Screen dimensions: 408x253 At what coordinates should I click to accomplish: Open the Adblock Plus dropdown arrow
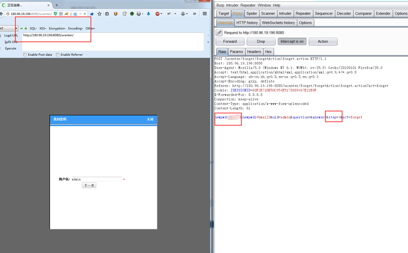click(x=161, y=14)
